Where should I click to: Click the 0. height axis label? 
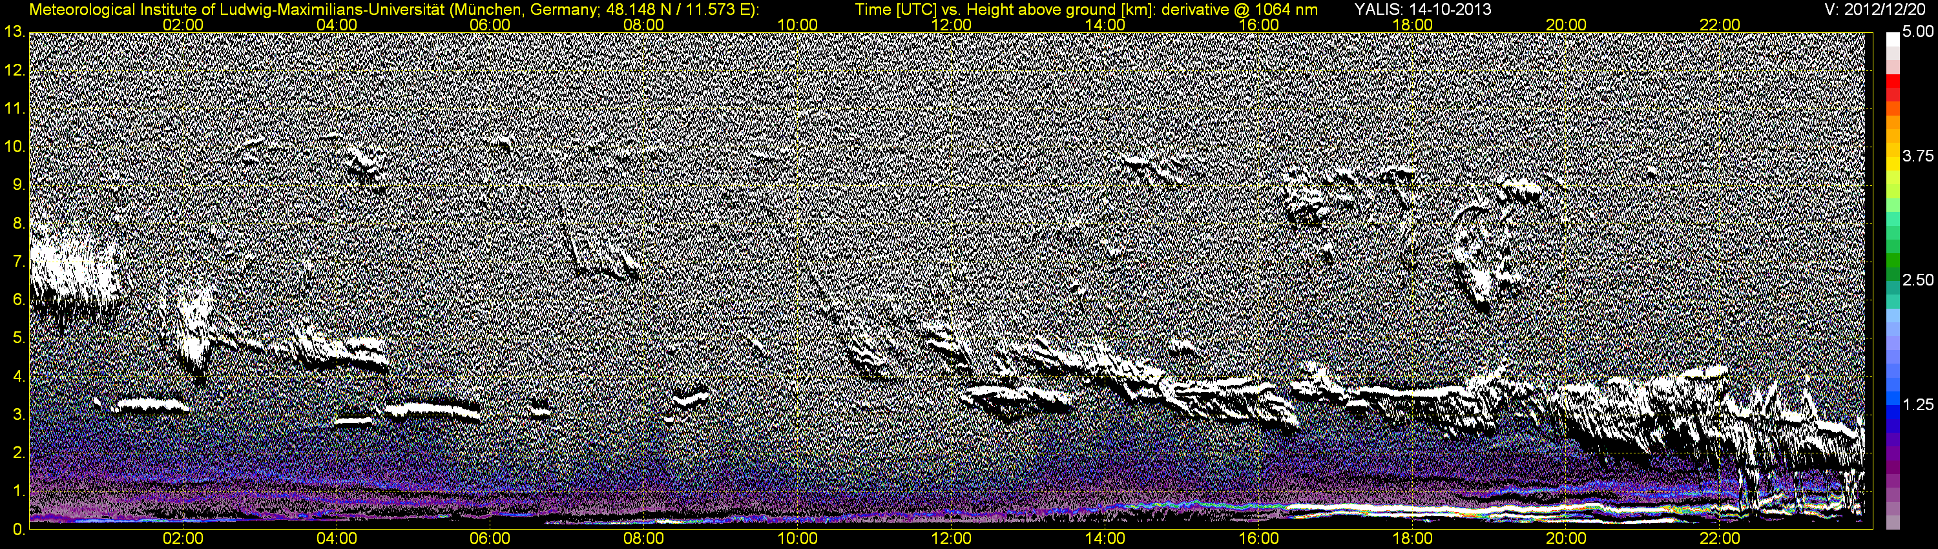click(18, 530)
